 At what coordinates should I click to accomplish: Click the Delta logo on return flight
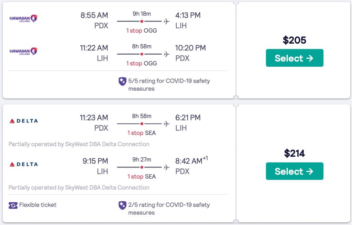(23, 164)
